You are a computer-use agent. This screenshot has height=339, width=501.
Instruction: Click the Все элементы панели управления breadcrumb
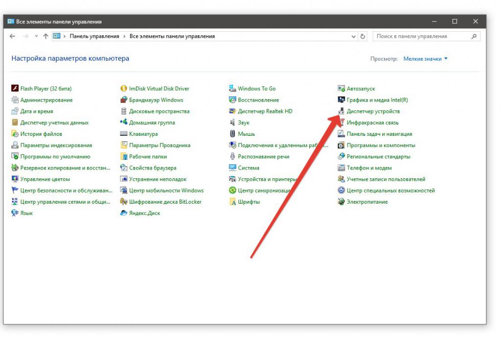(172, 36)
